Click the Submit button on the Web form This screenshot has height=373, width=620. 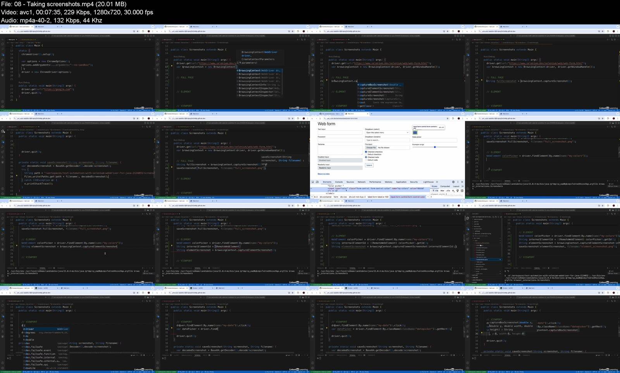[x=369, y=165]
